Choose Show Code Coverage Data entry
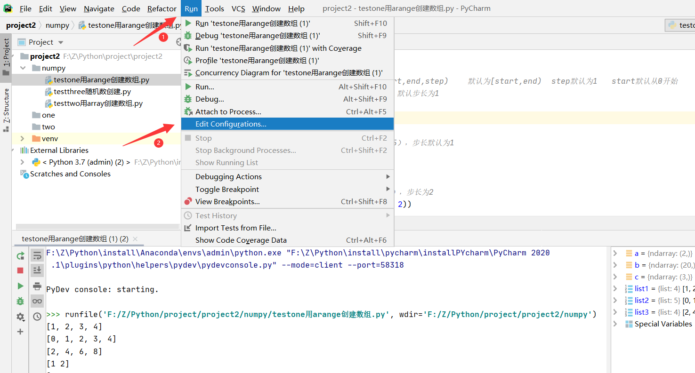695x373 pixels. [x=287, y=240]
